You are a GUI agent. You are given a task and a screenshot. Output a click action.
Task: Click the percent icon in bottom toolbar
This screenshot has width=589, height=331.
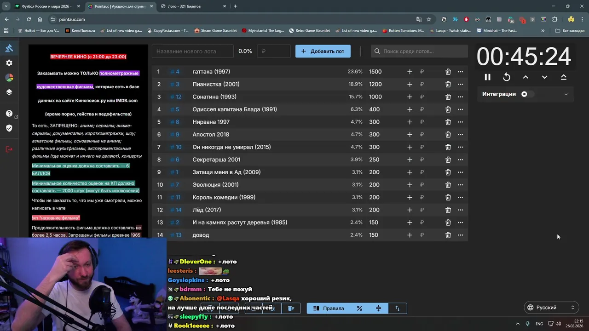coord(359,308)
